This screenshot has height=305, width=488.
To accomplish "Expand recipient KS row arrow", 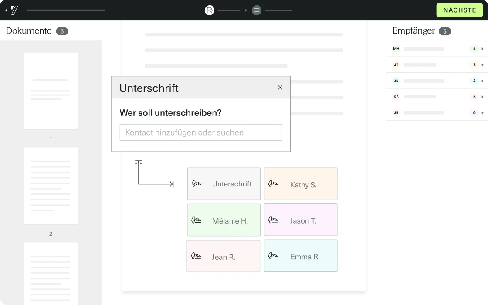I will 482,97.
